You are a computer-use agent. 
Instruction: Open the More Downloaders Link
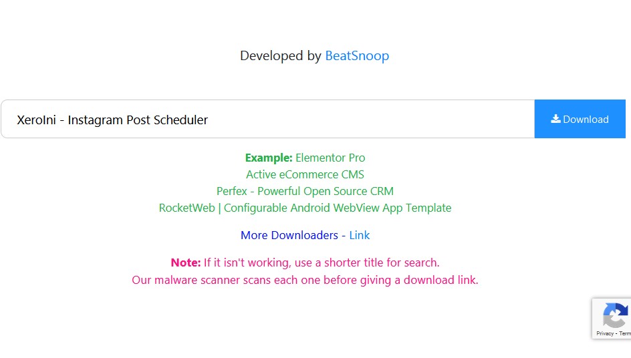[x=360, y=235]
